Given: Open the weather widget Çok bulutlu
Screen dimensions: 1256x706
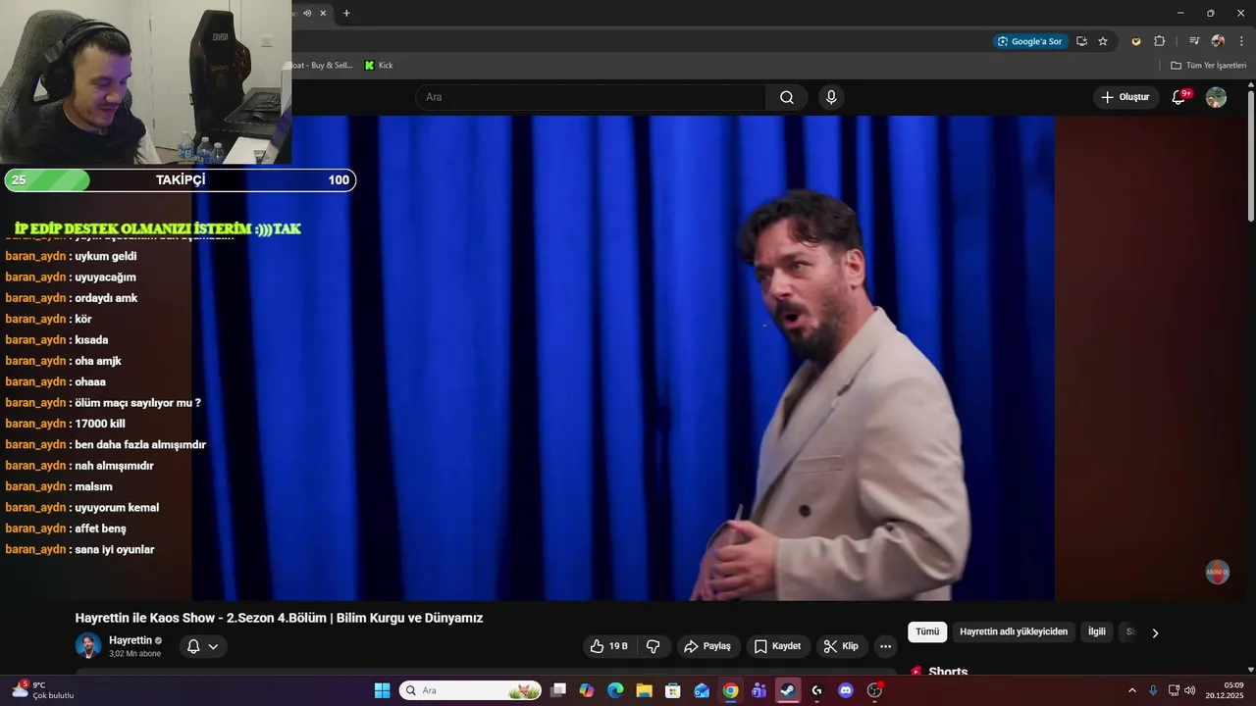Looking at the screenshot, I should [44, 690].
